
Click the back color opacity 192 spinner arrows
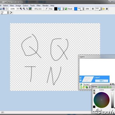pos(83,9)
